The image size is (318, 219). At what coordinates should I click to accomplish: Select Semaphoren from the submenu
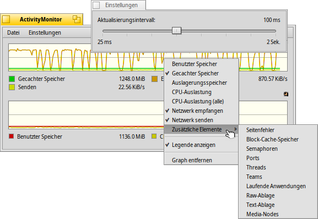tap(278, 149)
